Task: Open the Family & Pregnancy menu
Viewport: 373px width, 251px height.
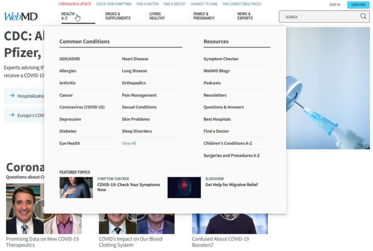Action: pos(204,16)
